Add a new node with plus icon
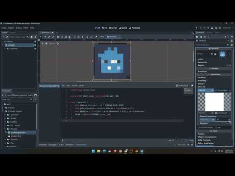This screenshot has width=235, height=176. 3,37
